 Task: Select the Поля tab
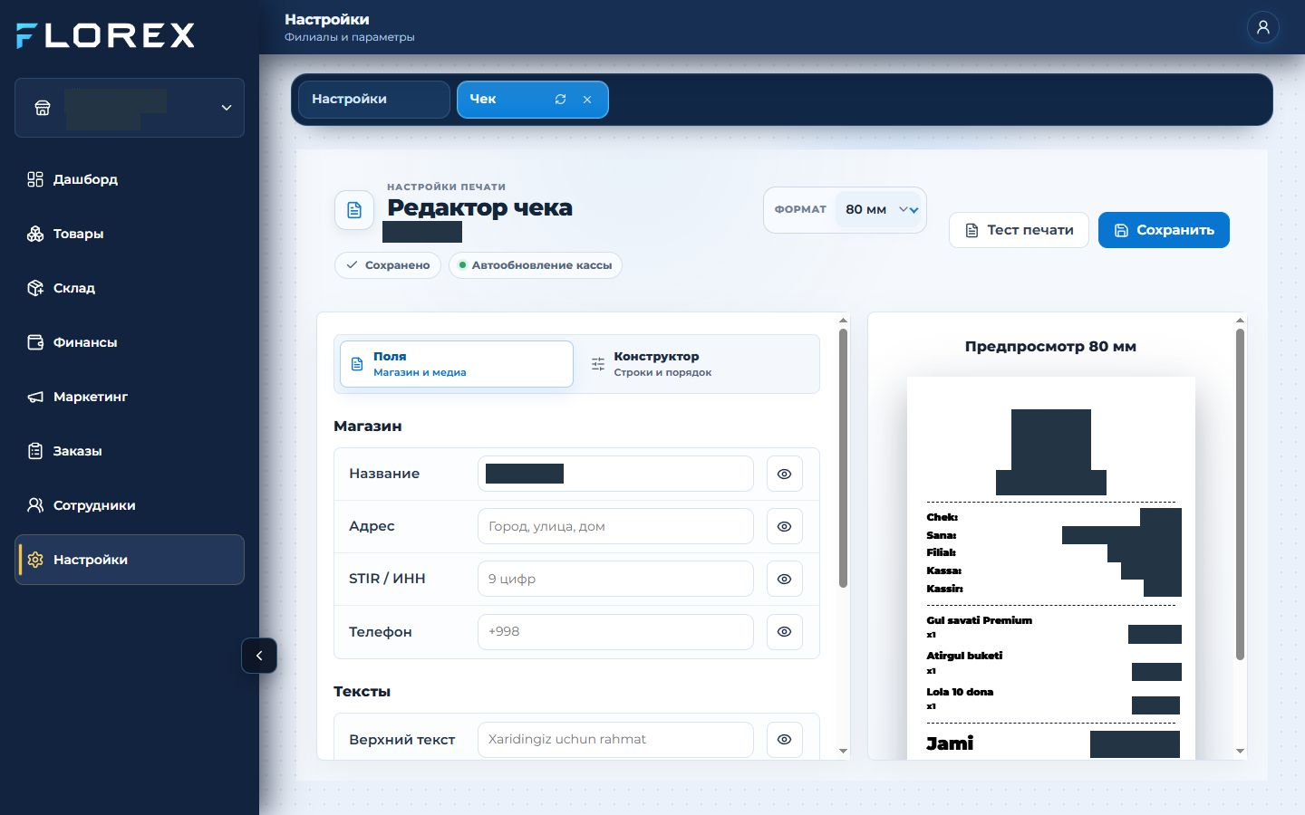pos(457,364)
